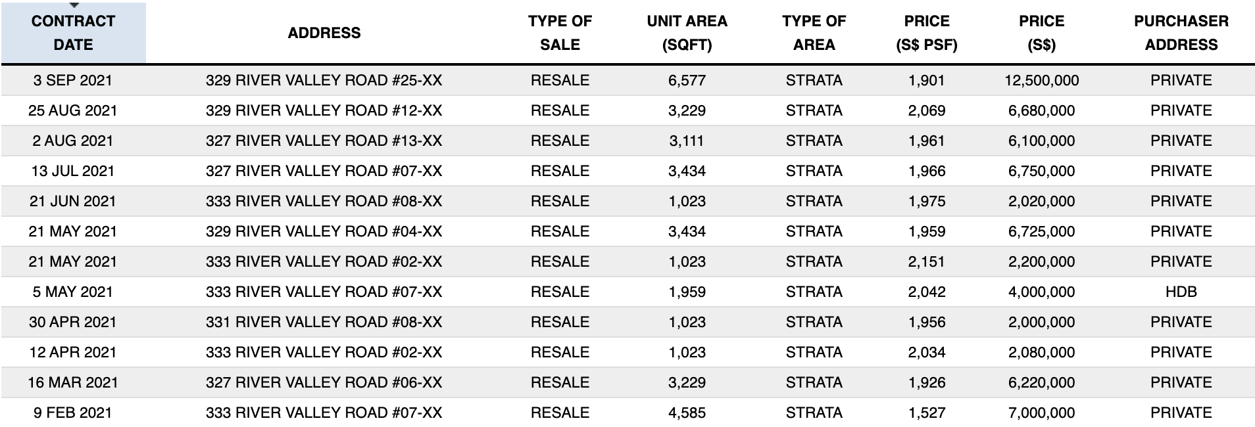Click address 329 River Valley Road #25-XX
The height and width of the screenshot is (427, 1255).
(324, 81)
